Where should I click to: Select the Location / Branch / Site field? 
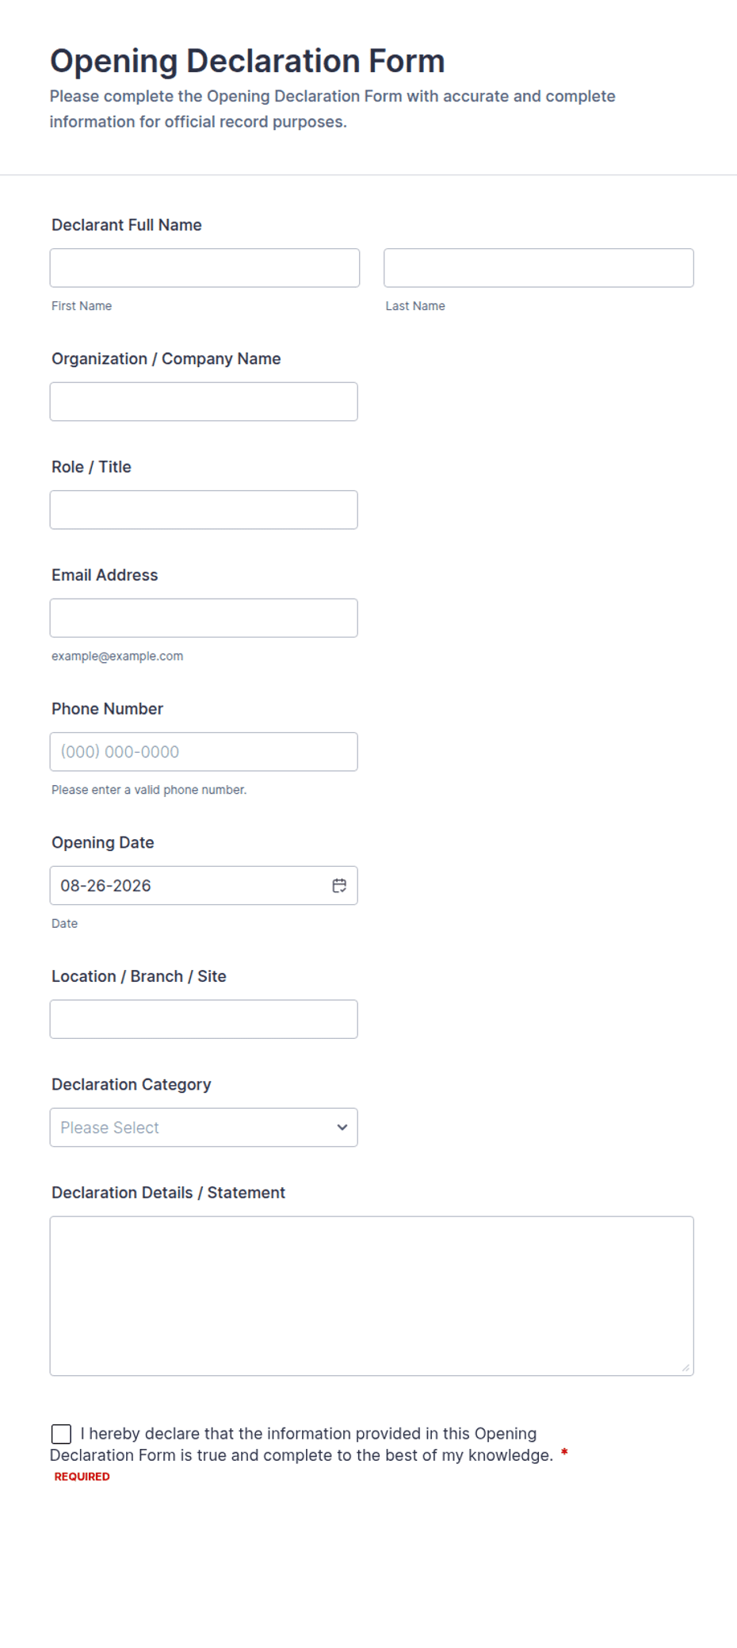point(204,1019)
